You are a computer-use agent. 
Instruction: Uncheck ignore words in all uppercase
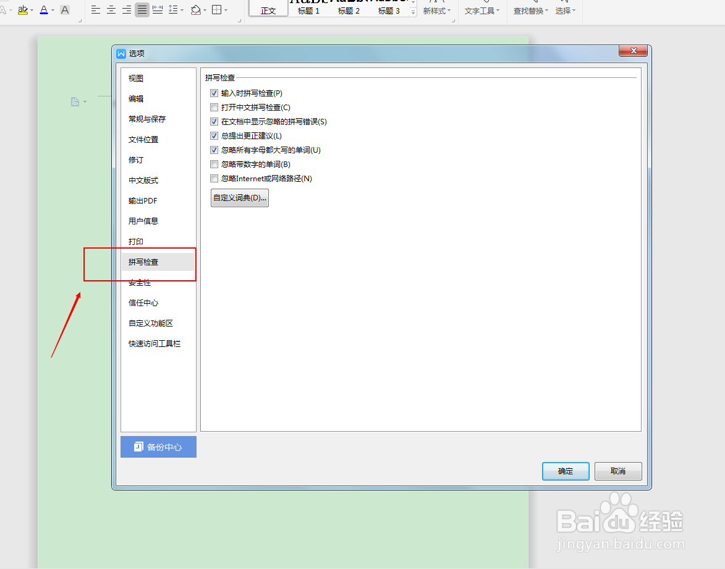coord(214,150)
